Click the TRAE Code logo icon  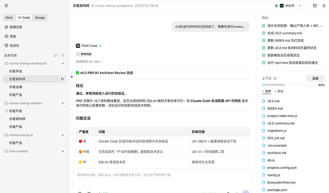(78, 45)
